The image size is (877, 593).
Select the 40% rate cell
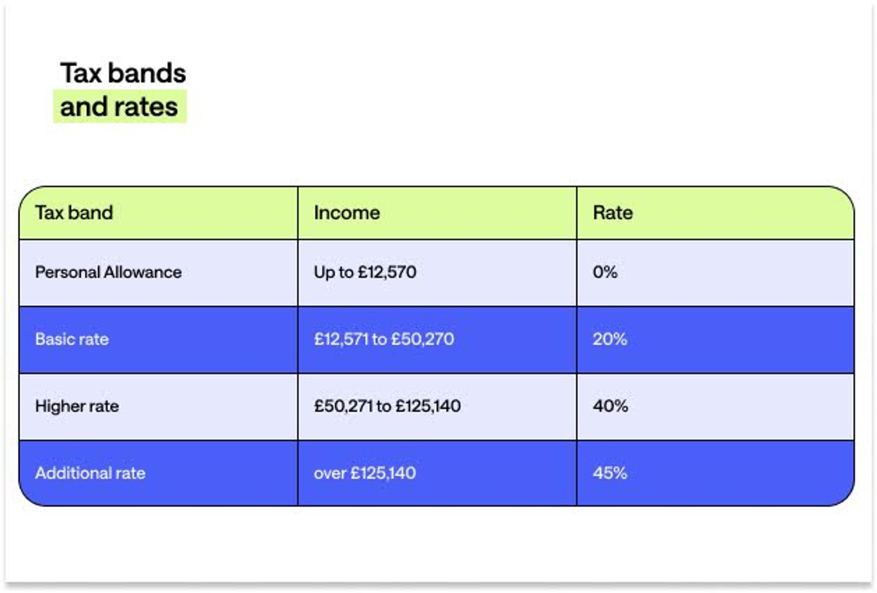click(x=716, y=407)
